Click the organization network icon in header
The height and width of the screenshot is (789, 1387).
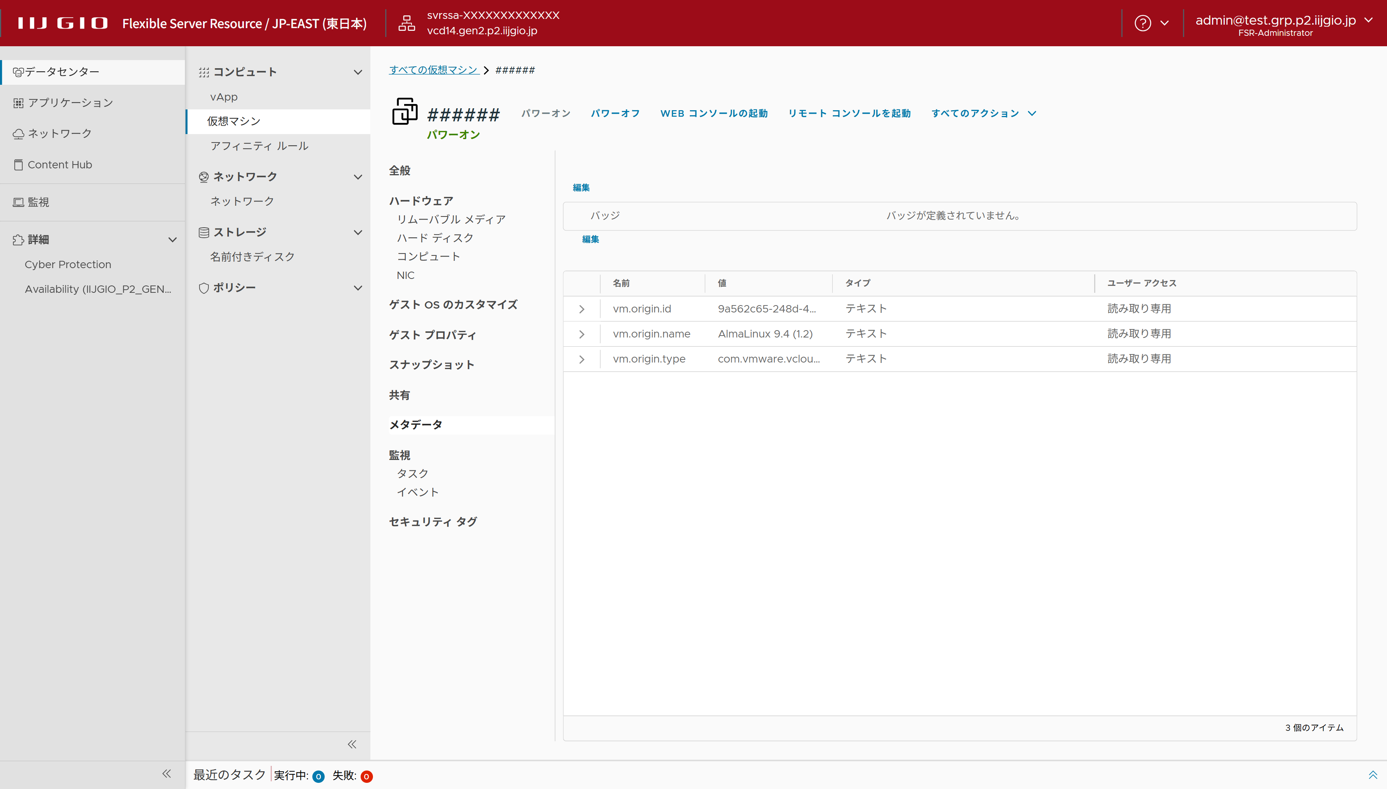(x=406, y=23)
